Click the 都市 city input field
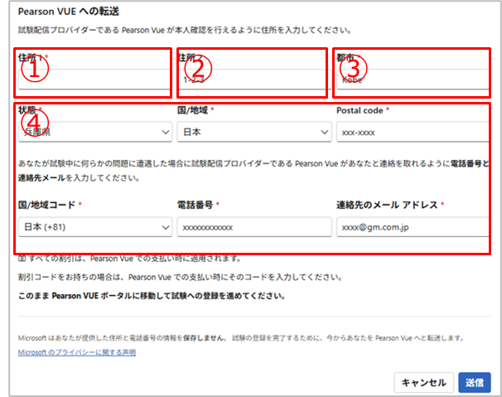Screen dimensions: 502x397 [413, 79]
